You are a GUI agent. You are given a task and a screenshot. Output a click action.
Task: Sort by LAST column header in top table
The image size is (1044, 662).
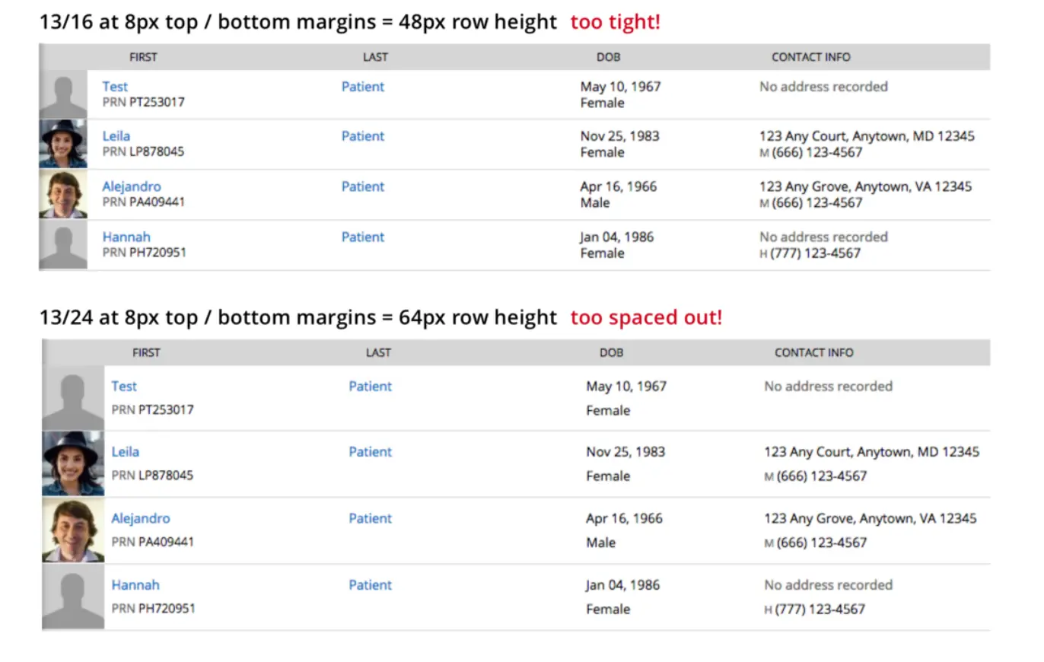click(375, 57)
